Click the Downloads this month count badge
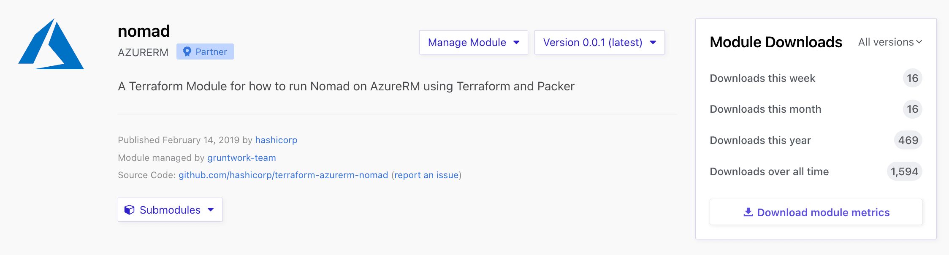 click(x=912, y=109)
